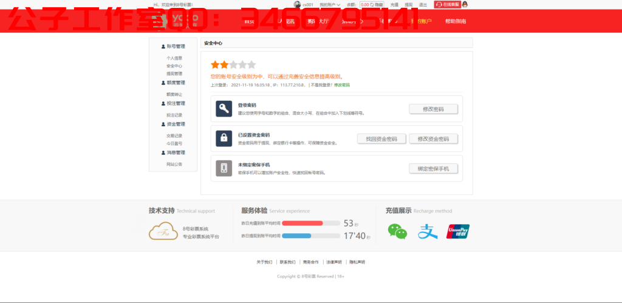Click the 找回资金密码 button
The image size is (622, 303).
tap(381, 139)
